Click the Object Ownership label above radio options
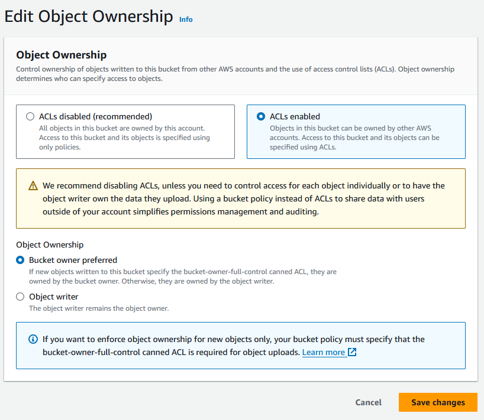Image resolution: width=484 pixels, height=420 pixels. 49,245
